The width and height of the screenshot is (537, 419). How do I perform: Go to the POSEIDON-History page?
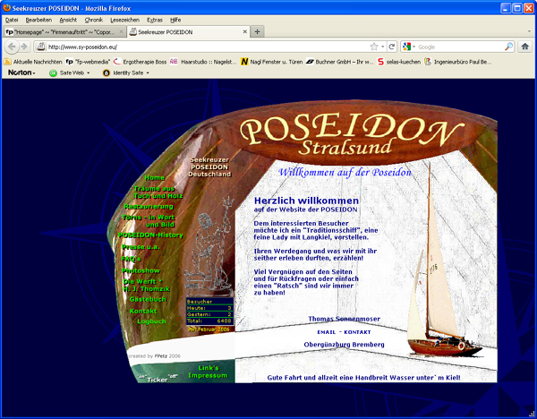(149, 235)
